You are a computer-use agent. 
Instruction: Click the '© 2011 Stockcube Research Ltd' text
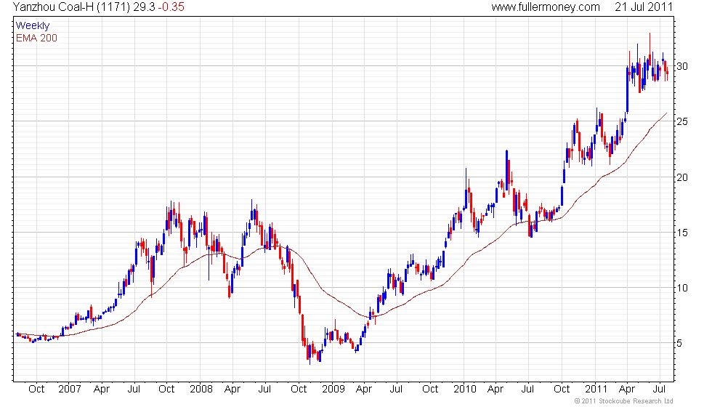tap(623, 401)
